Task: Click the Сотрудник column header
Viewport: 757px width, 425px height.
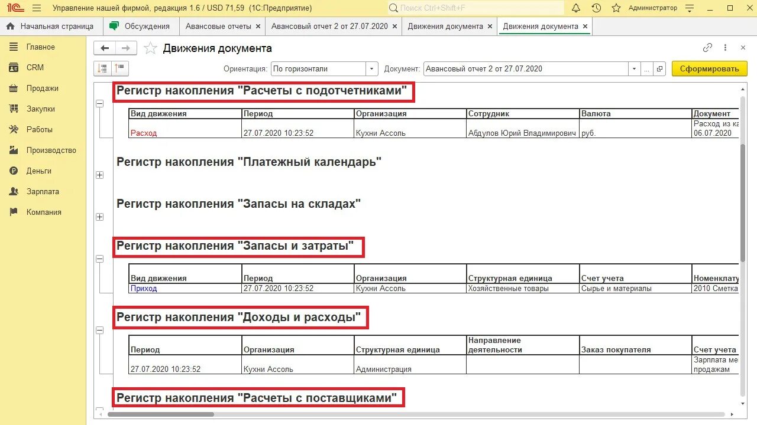Action: tap(523, 113)
